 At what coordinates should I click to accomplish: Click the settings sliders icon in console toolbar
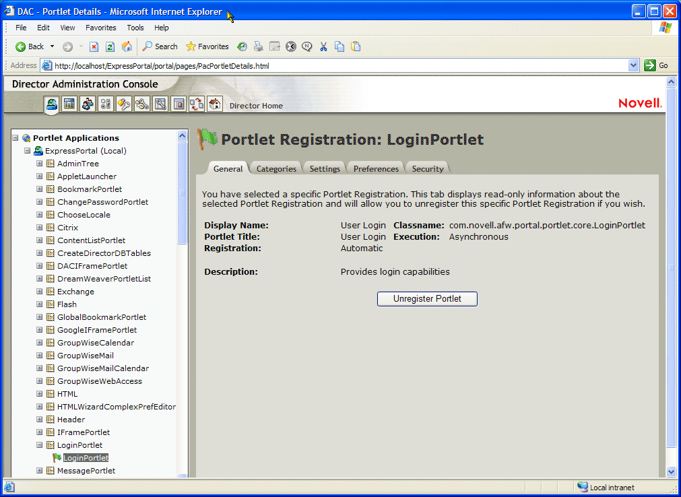pyautogui.click(x=106, y=104)
